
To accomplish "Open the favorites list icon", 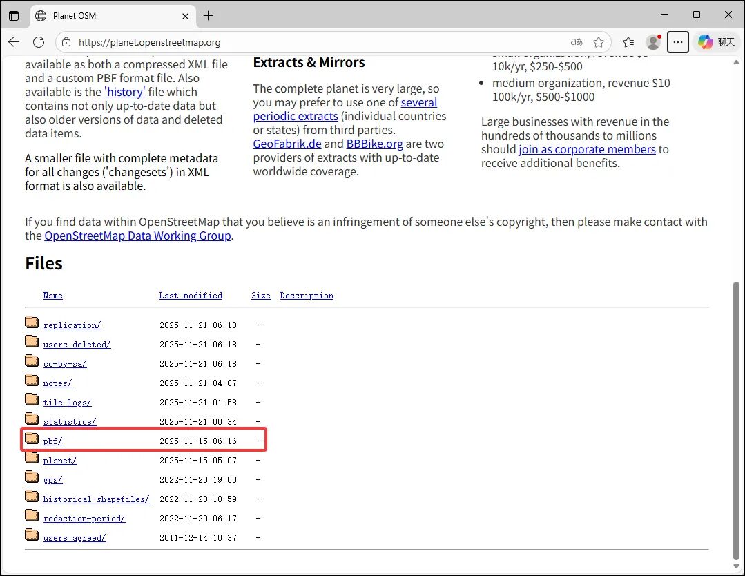I will pyautogui.click(x=628, y=42).
